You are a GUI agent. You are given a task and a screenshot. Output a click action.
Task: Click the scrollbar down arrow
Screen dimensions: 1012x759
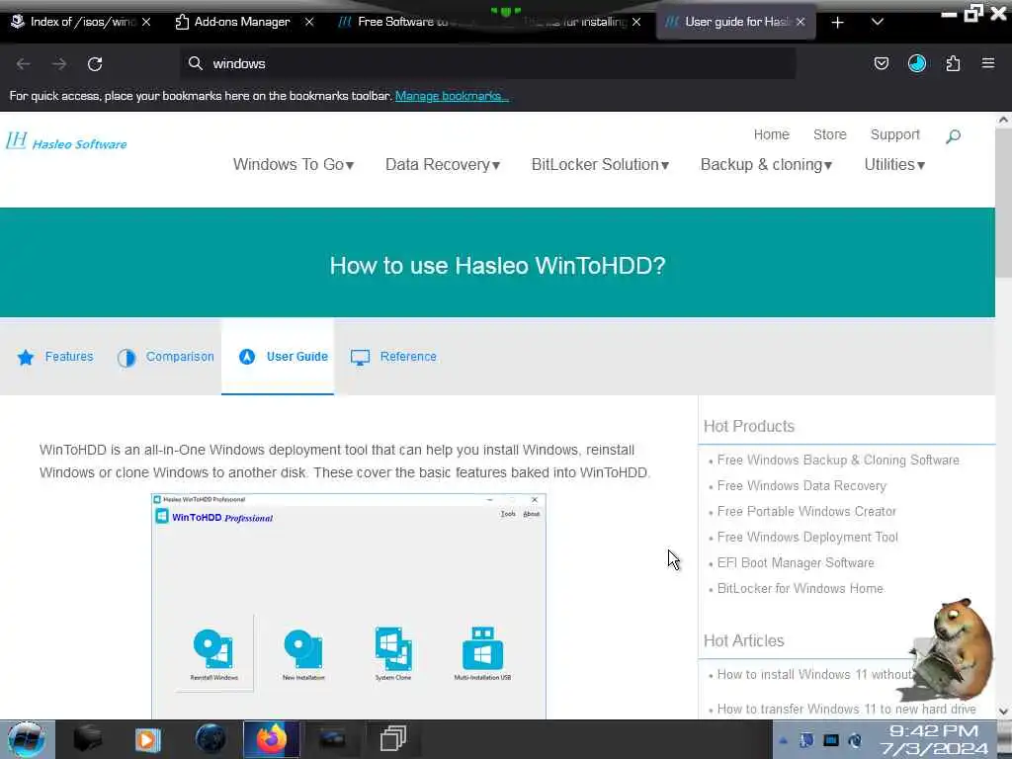tap(1003, 712)
